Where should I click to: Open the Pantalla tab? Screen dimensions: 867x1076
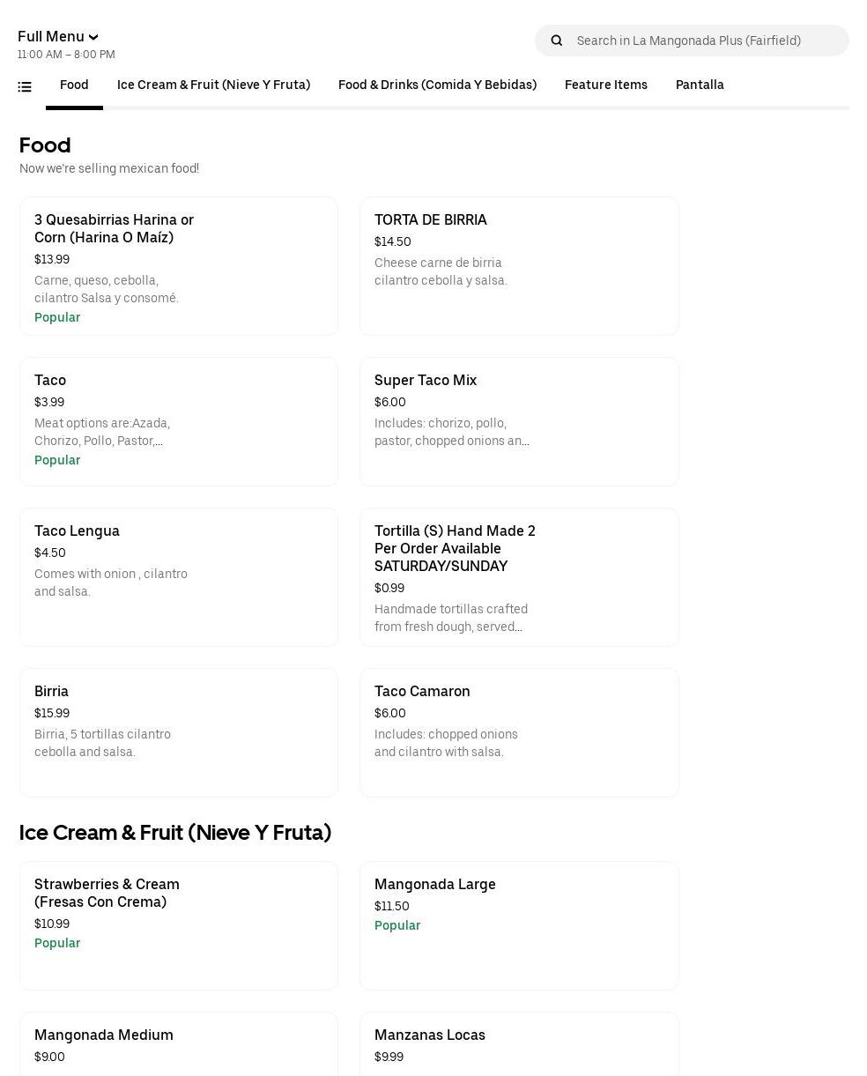(x=700, y=85)
